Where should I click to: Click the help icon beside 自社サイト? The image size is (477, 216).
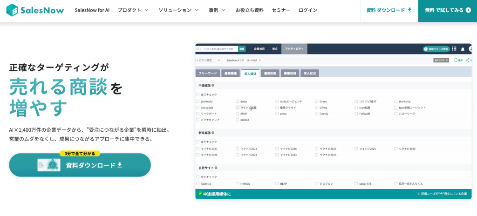pyautogui.click(x=216, y=168)
